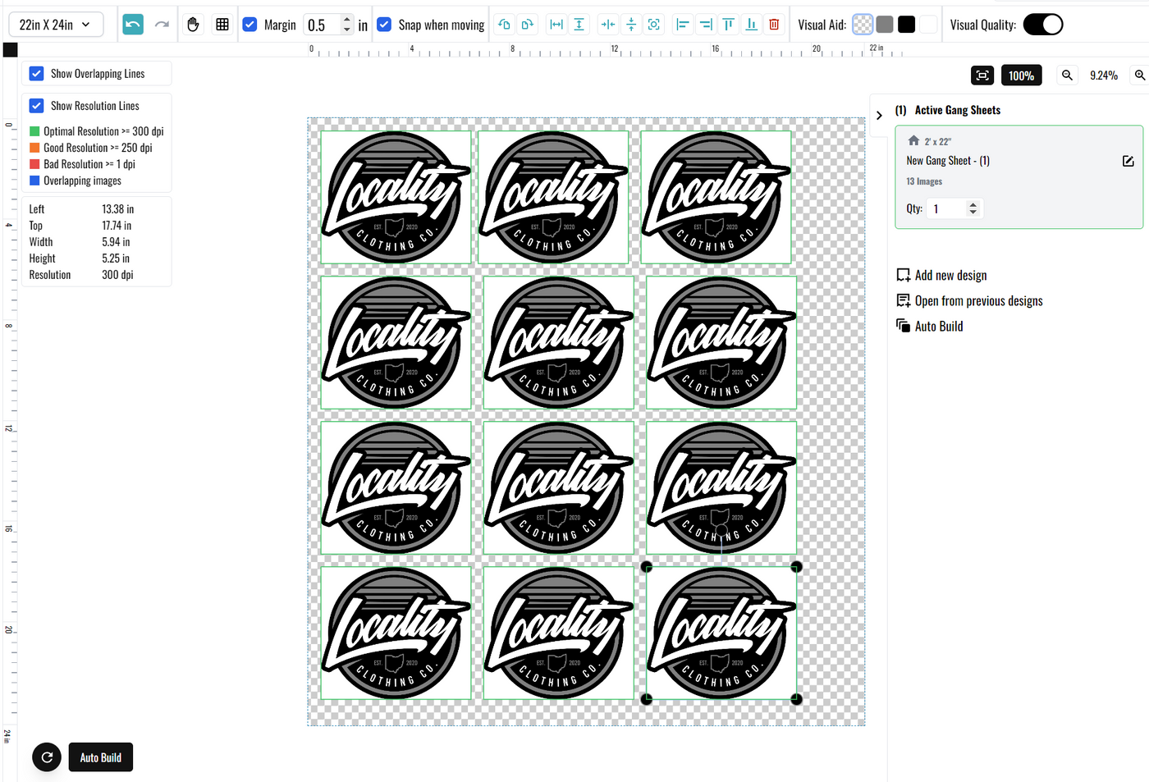
Task: Turn off the Visual Quality toggle
Action: (1042, 24)
